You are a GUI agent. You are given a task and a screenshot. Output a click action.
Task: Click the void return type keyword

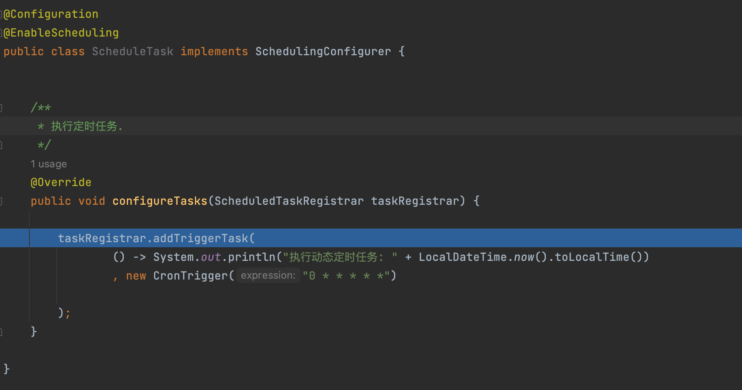click(92, 201)
